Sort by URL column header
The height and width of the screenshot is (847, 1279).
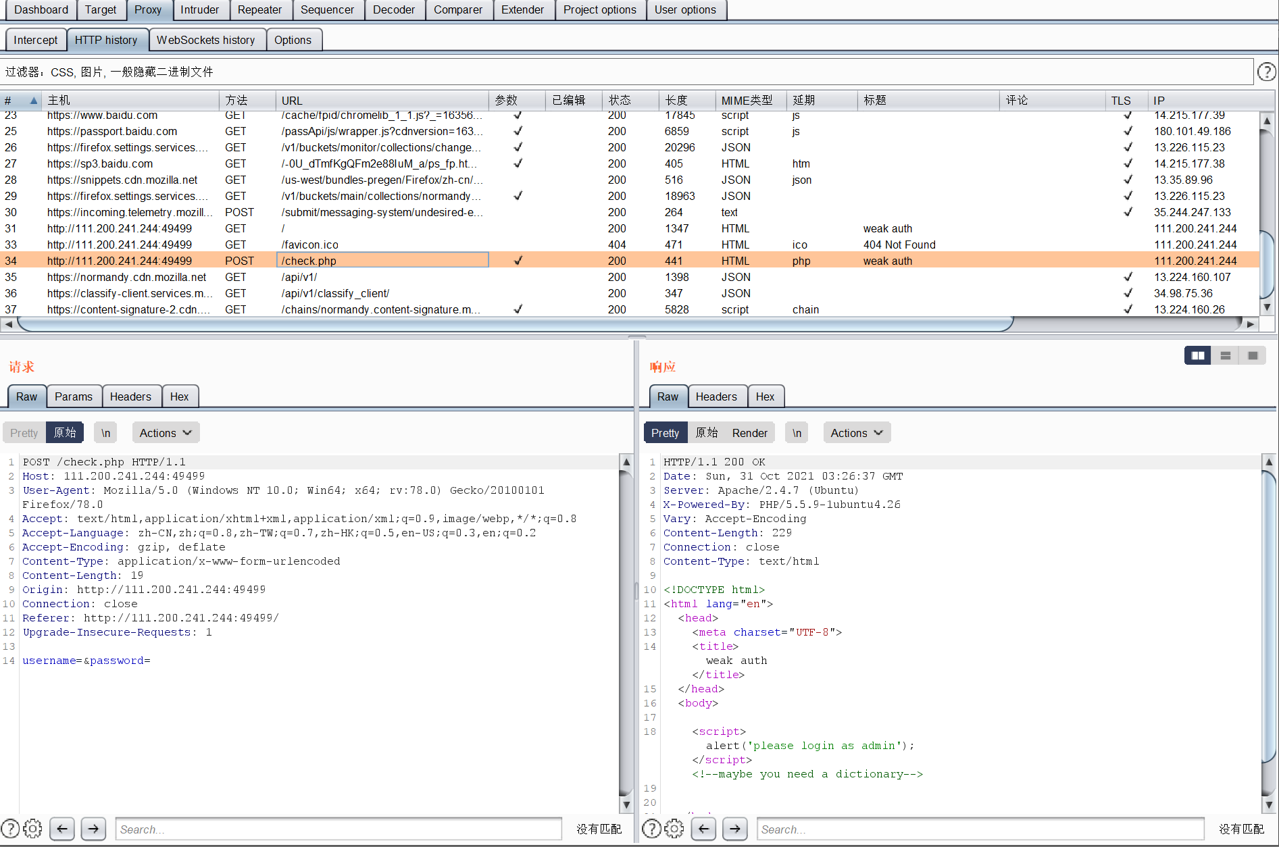coord(382,100)
